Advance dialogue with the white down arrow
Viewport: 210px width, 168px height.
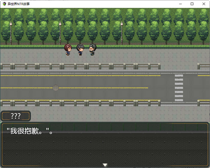pyautogui.click(x=105, y=165)
